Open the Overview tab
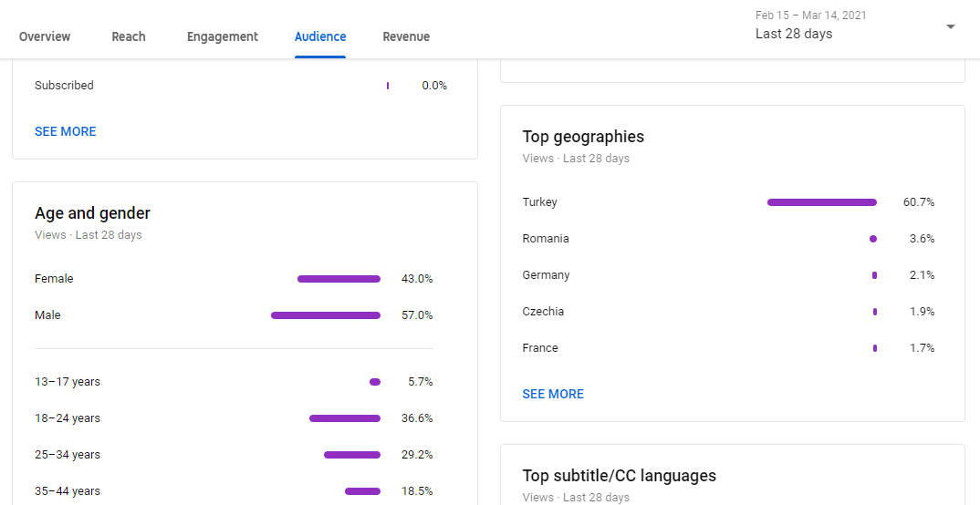980x505 pixels. [45, 36]
